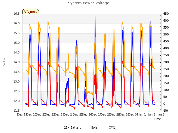Click the Time x-axis label

pyautogui.click(x=157, y=119)
